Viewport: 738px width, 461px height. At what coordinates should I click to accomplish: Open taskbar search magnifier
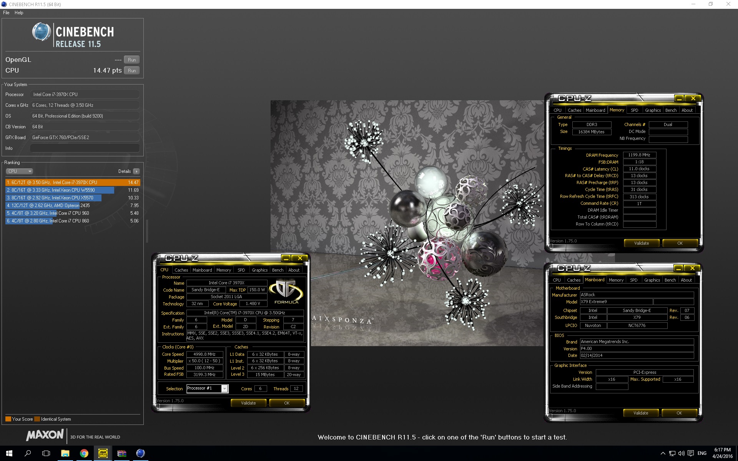[x=28, y=453]
